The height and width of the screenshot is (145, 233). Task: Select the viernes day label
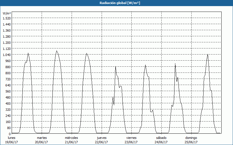pyautogui.click(x=131, y=138)
